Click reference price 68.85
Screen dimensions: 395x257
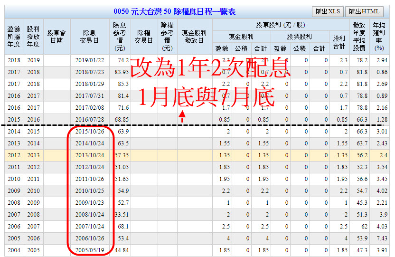point(122,119)
